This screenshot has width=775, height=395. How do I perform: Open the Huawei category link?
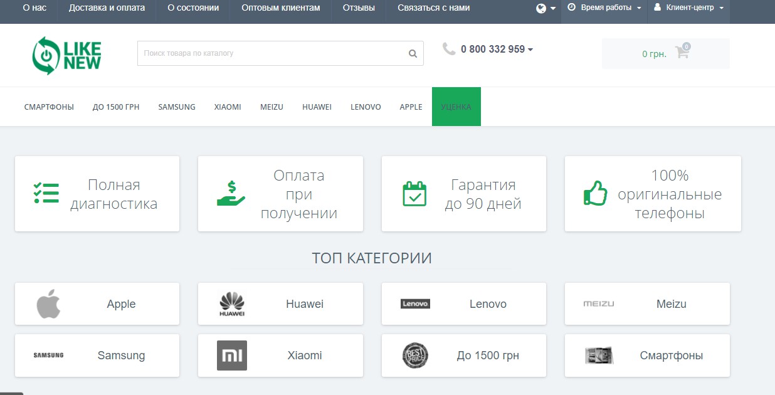pos(305,304)
